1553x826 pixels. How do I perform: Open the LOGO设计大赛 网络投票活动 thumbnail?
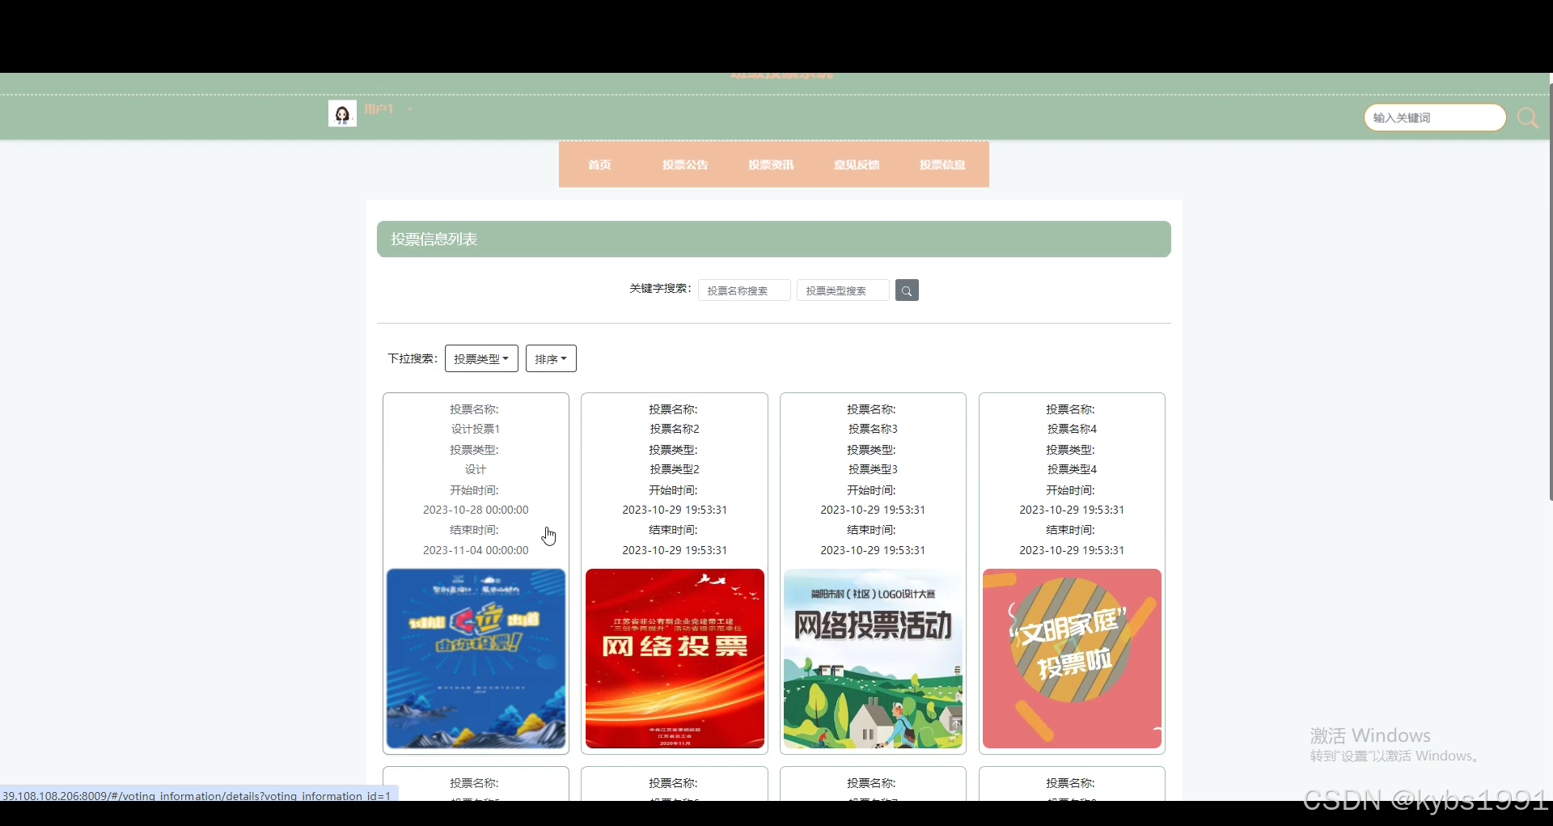[x=873, y=659]
